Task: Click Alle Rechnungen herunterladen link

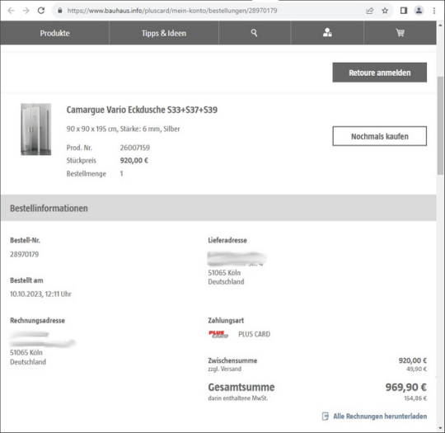Action: [x=380, y=417]
